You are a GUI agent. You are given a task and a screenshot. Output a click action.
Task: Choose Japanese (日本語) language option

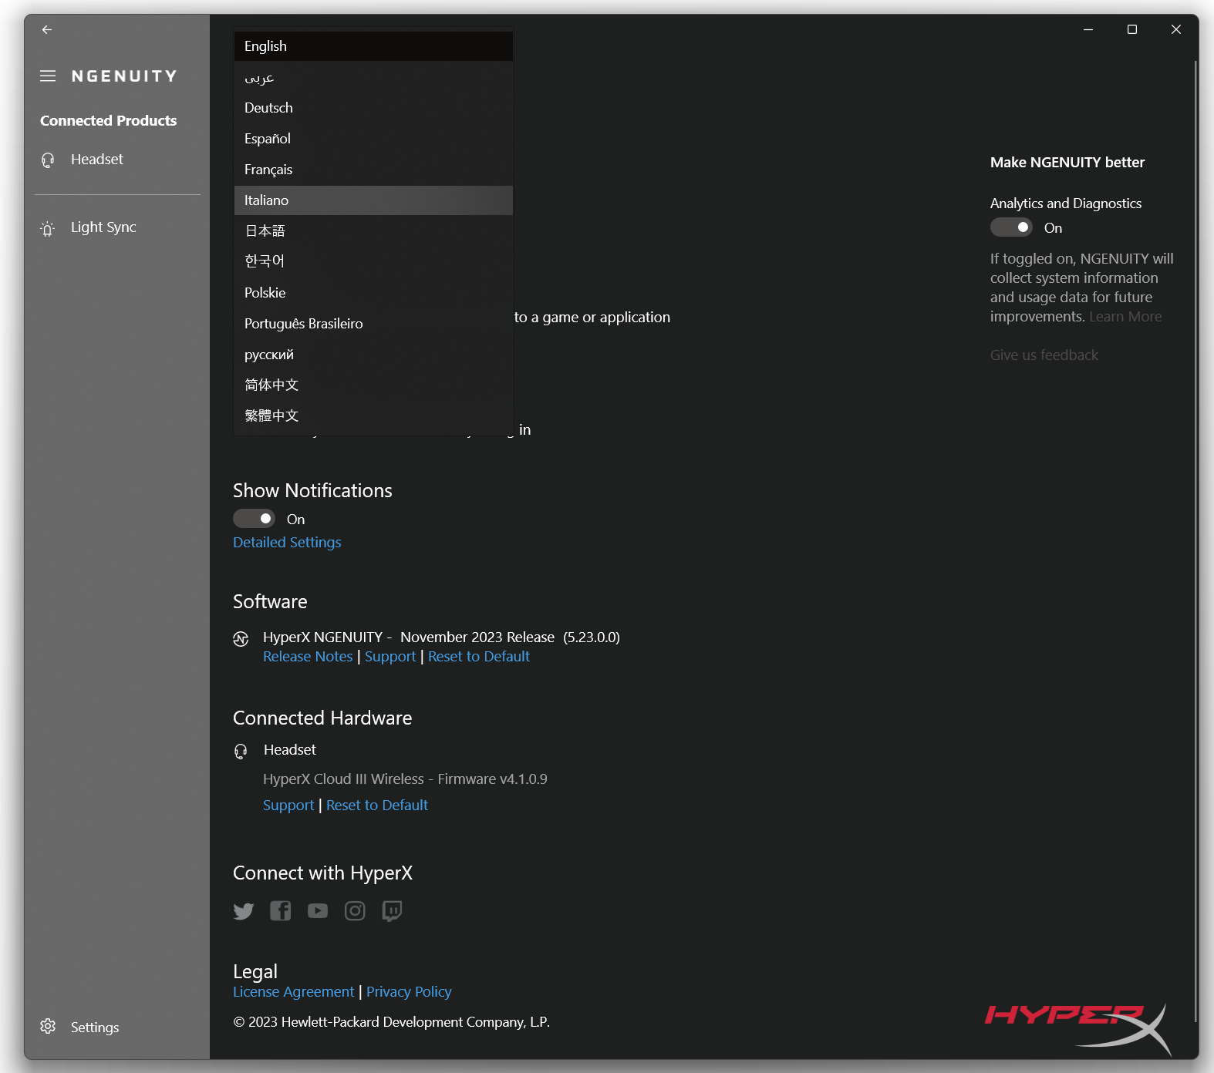[x=373, y=231]
